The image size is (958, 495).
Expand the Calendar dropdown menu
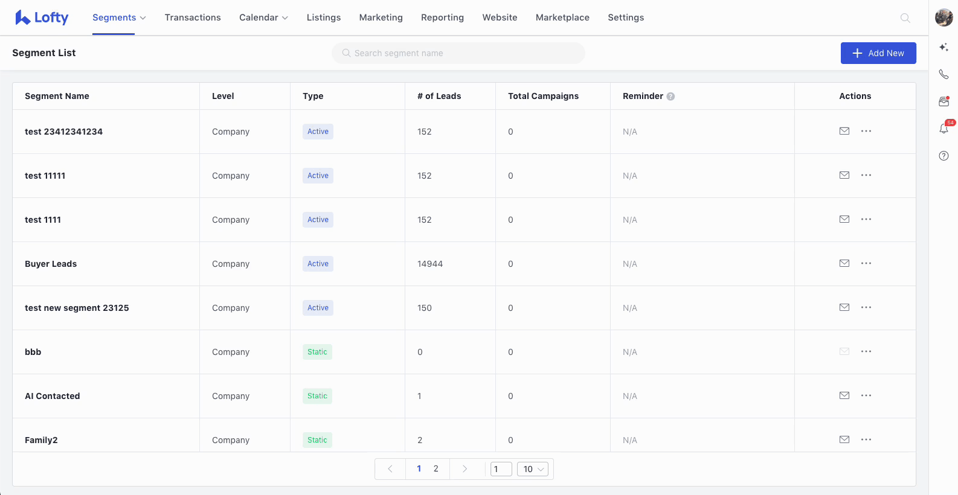tap(263, 18)
